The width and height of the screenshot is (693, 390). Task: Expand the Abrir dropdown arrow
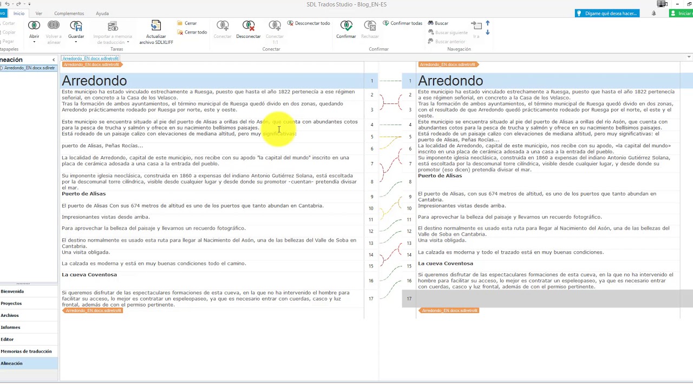34,42
